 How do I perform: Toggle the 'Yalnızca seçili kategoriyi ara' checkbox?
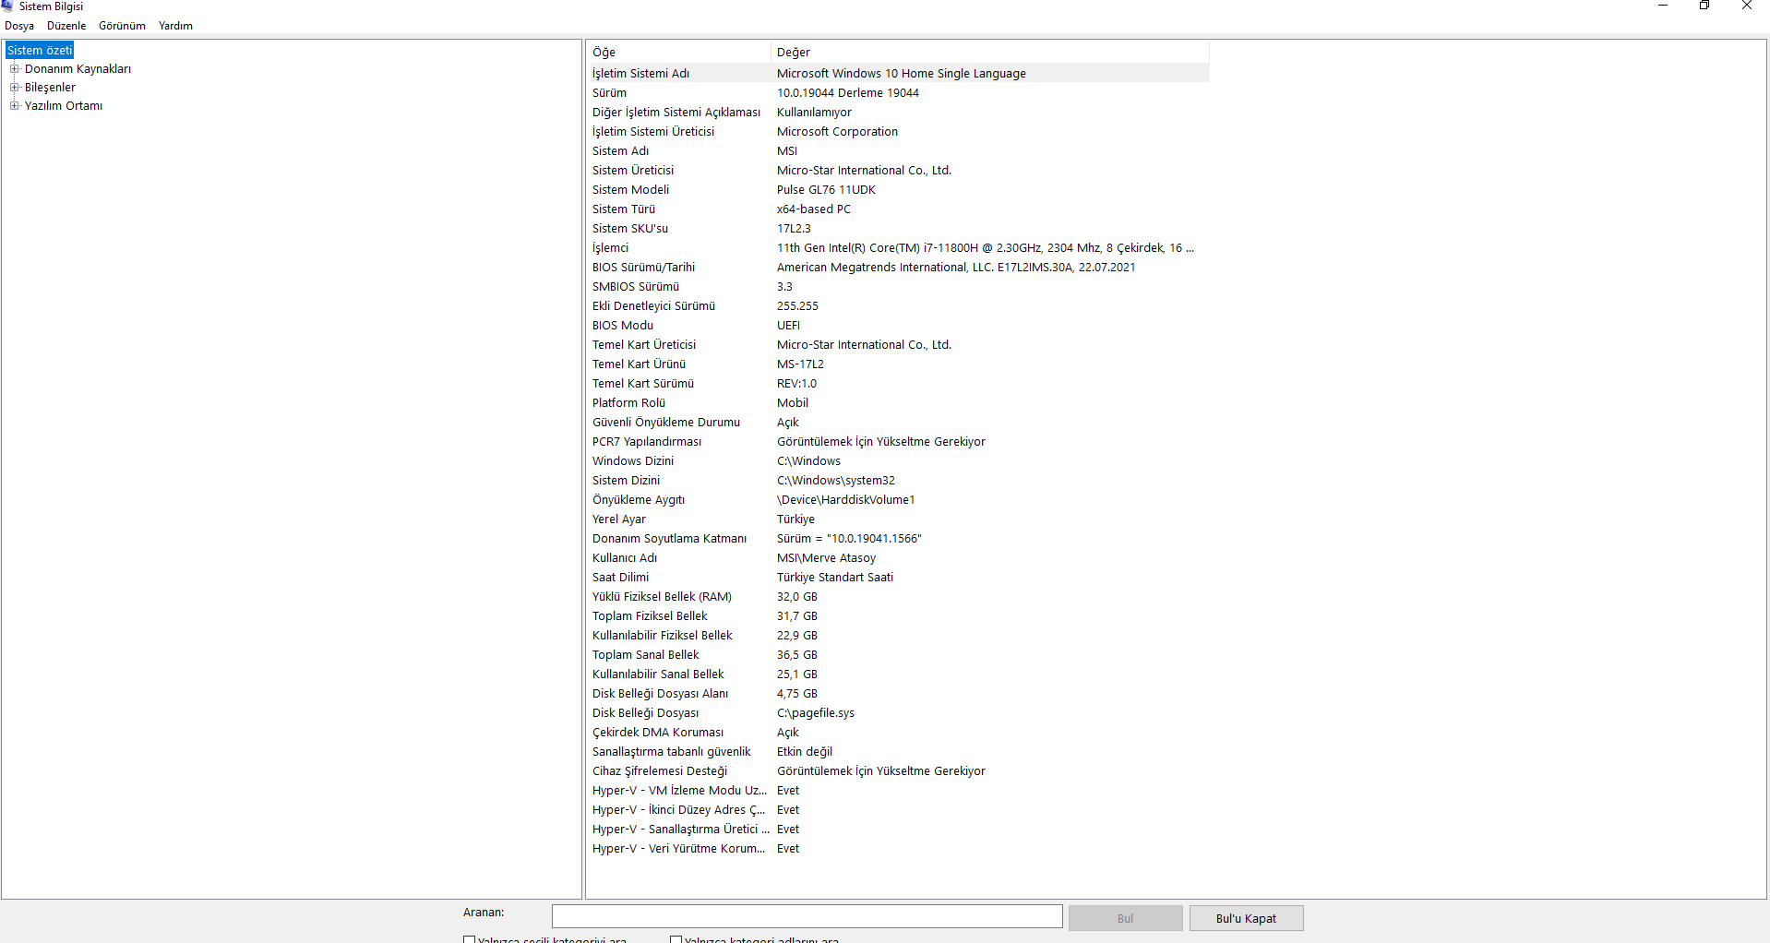[x=469, y=940]
